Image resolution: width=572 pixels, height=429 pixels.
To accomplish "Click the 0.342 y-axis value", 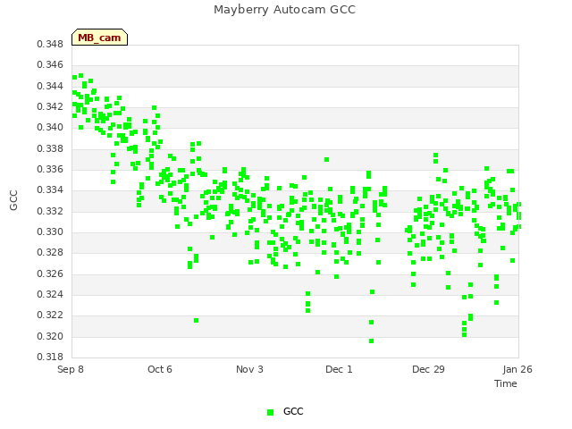I will tap(50, 107).
